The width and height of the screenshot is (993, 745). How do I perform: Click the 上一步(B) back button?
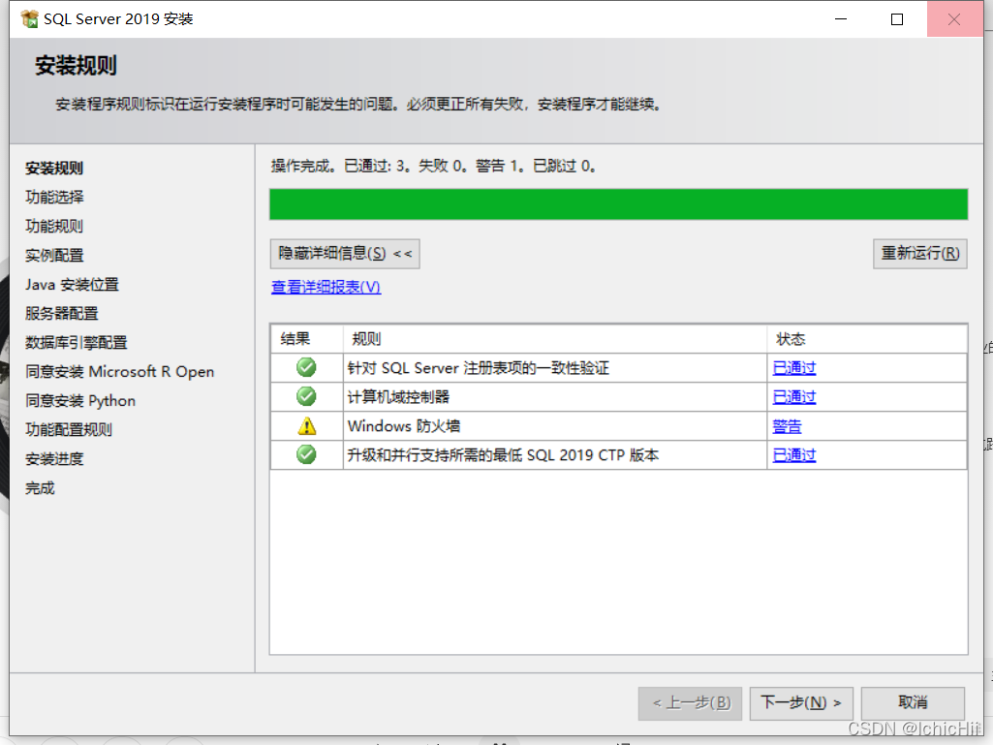(691, 703)
